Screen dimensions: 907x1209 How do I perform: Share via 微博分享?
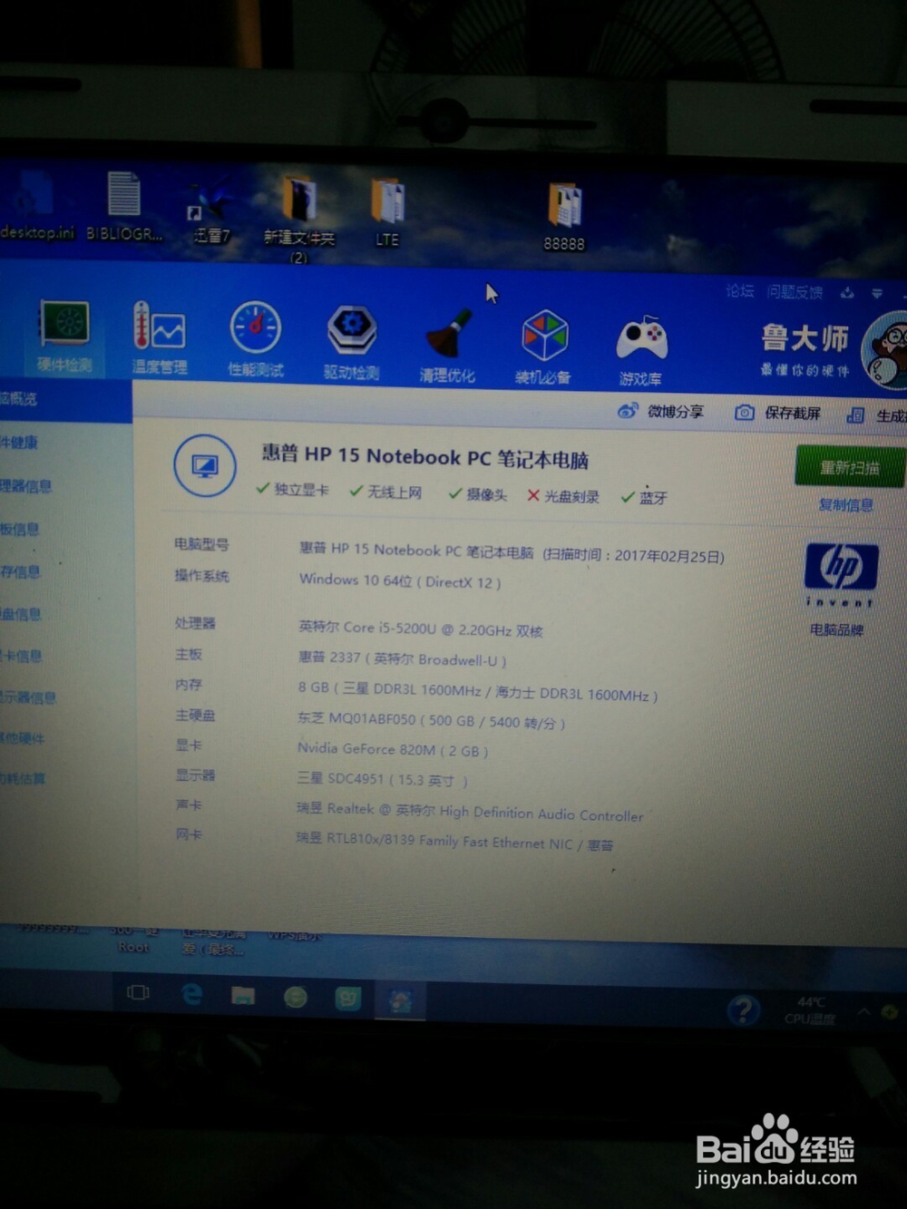pyautogui.click(x=661, y=411)
